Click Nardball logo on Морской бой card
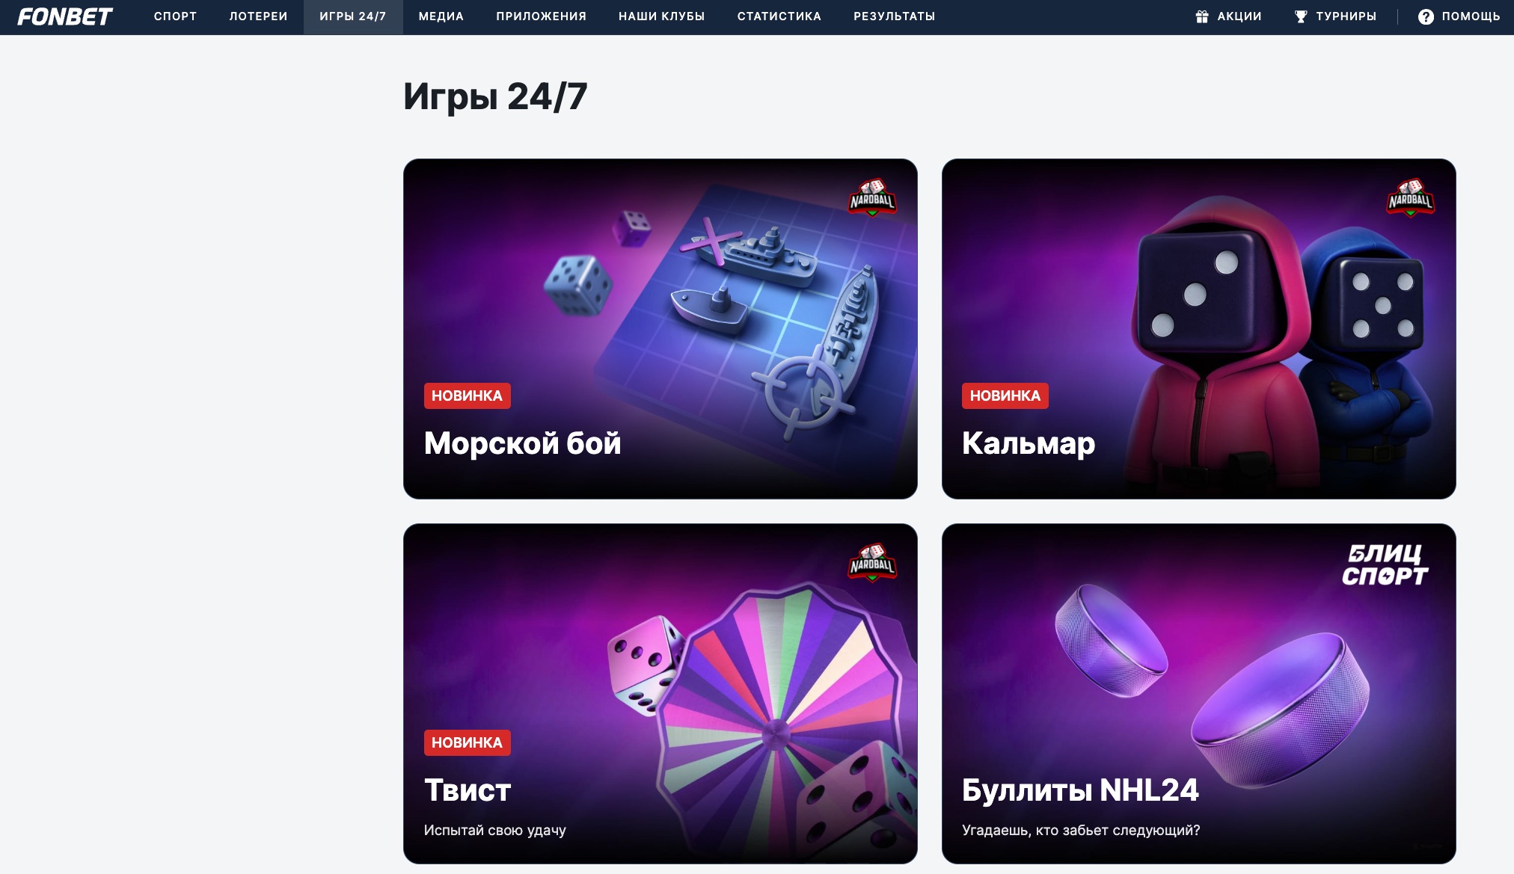 click(872, 197)
